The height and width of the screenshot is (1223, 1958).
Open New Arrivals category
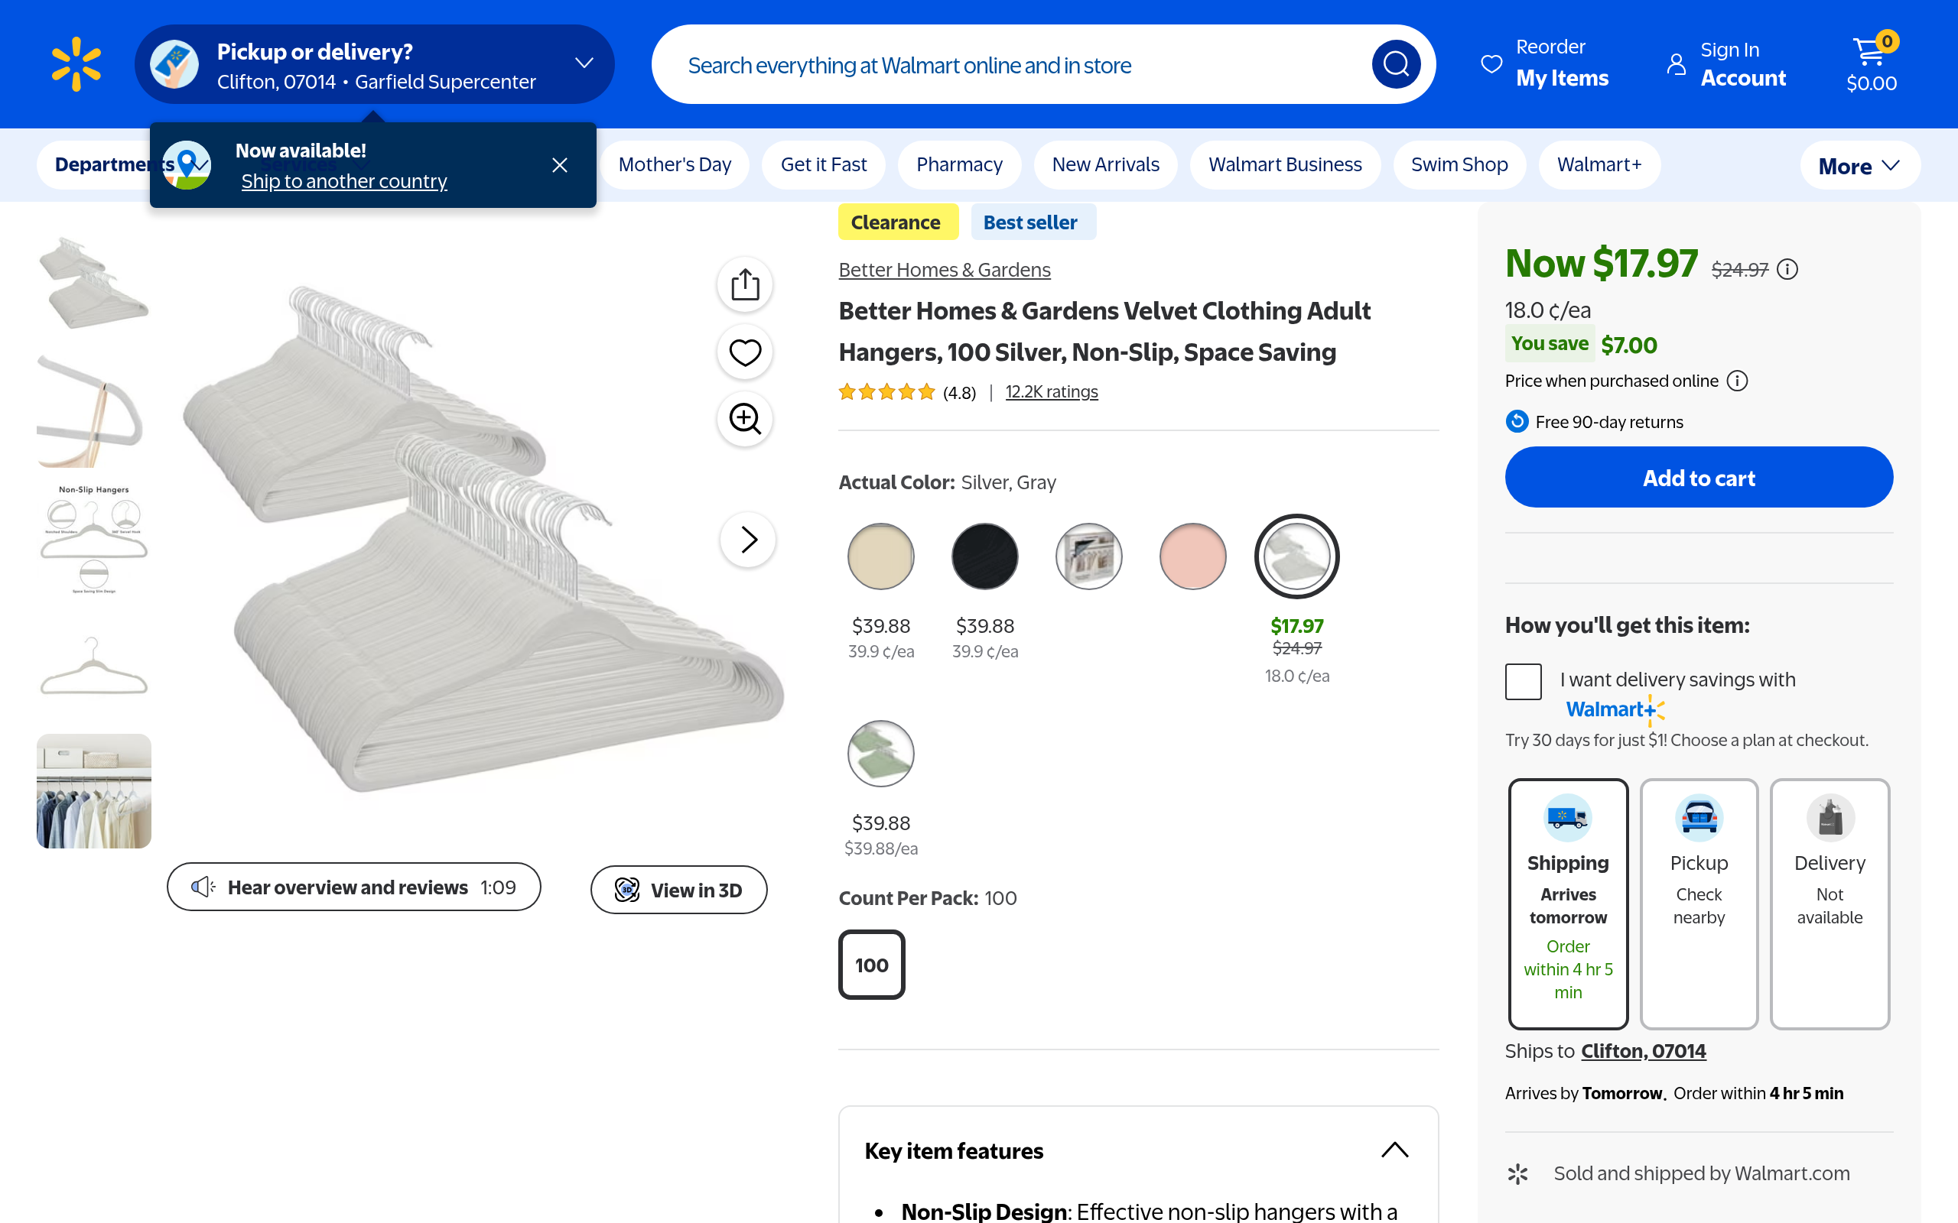1106,165
